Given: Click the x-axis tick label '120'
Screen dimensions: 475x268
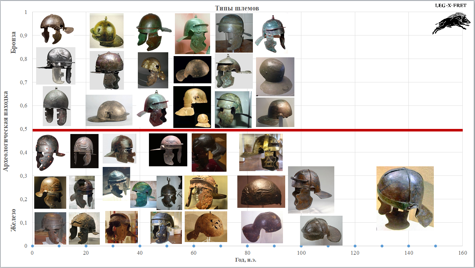Looking at the screenshot, I should [355, 253].
